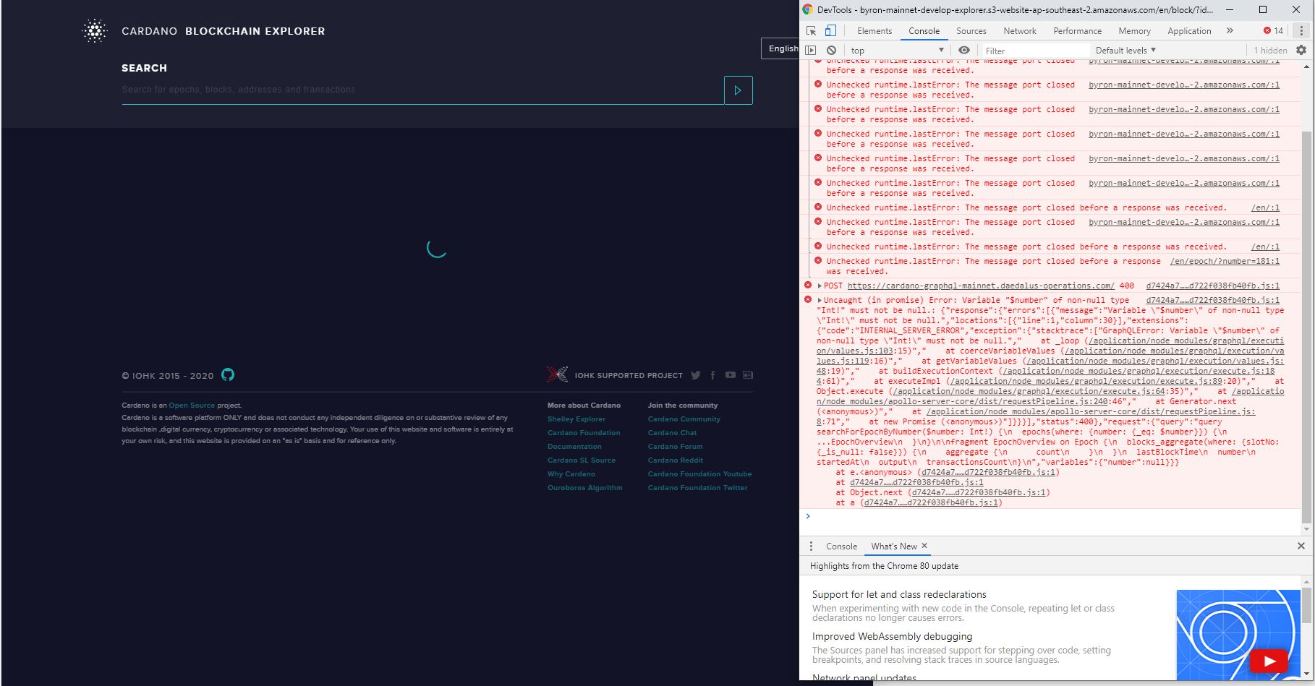Click the console prompt input line
The image size is (1315, 686).
(1052, 516)
